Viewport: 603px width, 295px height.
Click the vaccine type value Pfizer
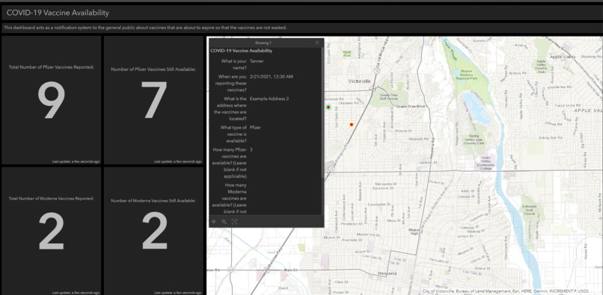pyautogui.click(x=255, y=127)
